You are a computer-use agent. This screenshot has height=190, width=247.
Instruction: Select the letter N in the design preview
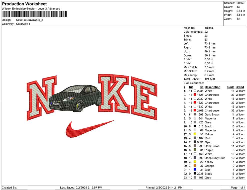point(42,98)
